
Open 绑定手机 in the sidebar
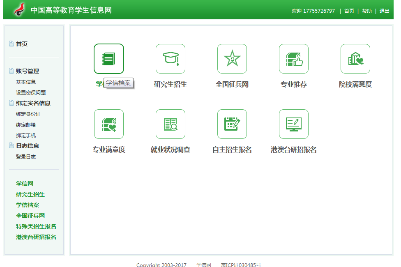26,135
